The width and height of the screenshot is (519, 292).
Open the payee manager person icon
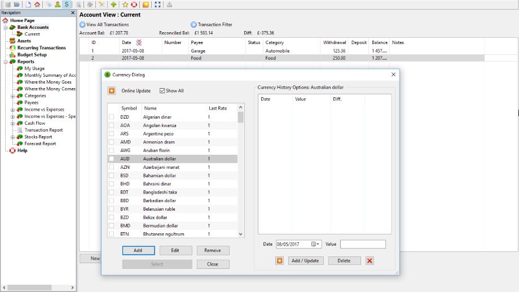tap(58, 5)
